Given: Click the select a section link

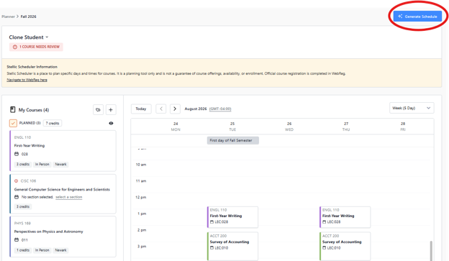Looking at the screenshot, I should [69, 197].
